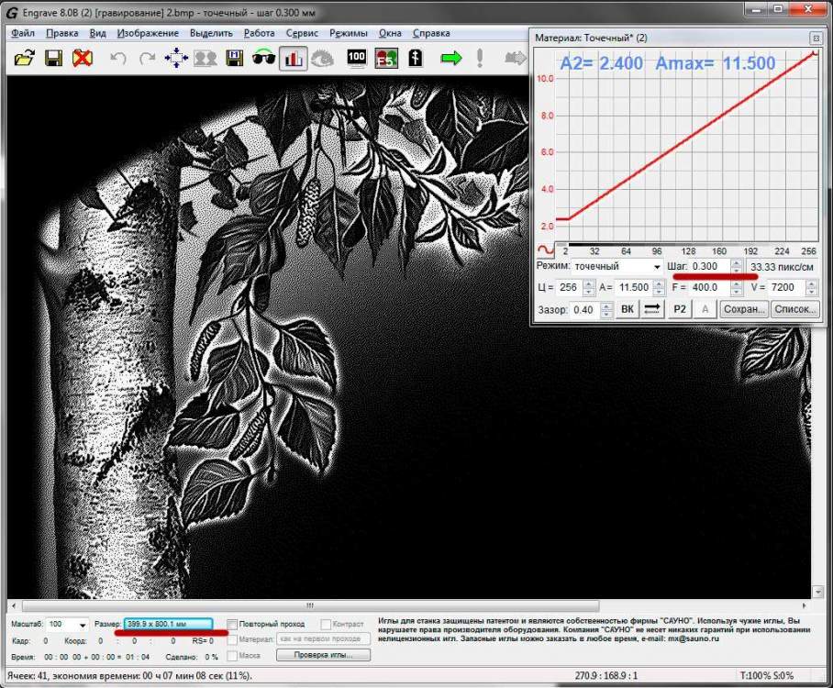
Task: Enable the 'Повторный проход' checkbox
Action: point(232,624)
